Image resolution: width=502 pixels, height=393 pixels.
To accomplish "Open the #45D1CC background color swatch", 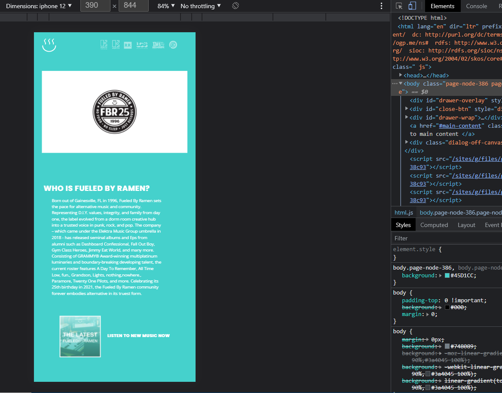I will point(447,276).
